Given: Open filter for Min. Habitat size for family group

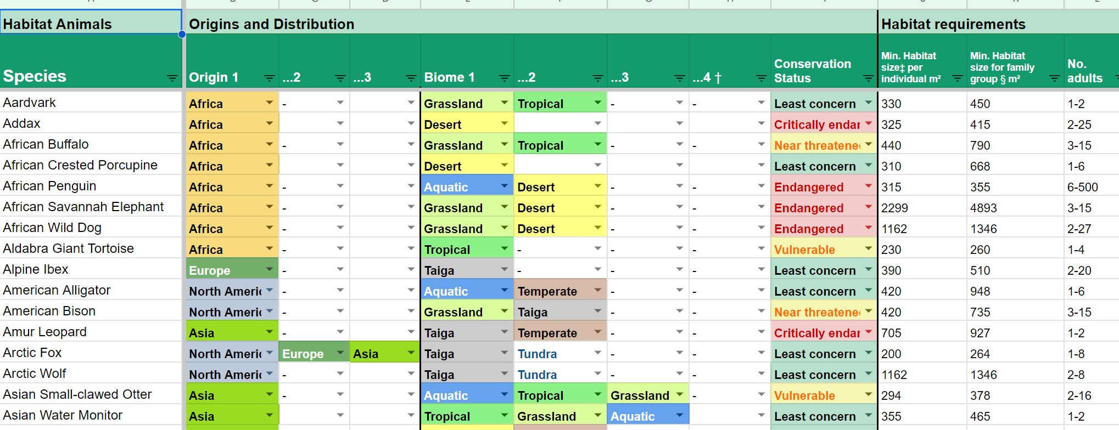Looking at the screenshot, I should coord(1054,78).
